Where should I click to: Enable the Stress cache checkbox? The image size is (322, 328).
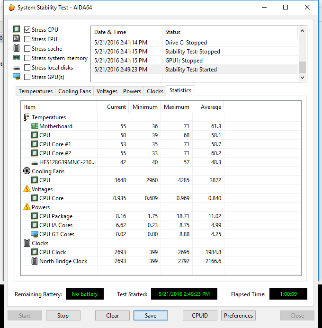(x=27, y=49)
